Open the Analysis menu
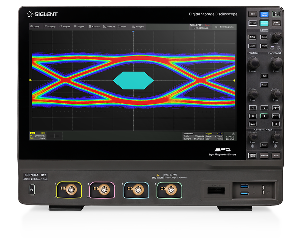Screen dimensions: 299x238 pos(138,27)
